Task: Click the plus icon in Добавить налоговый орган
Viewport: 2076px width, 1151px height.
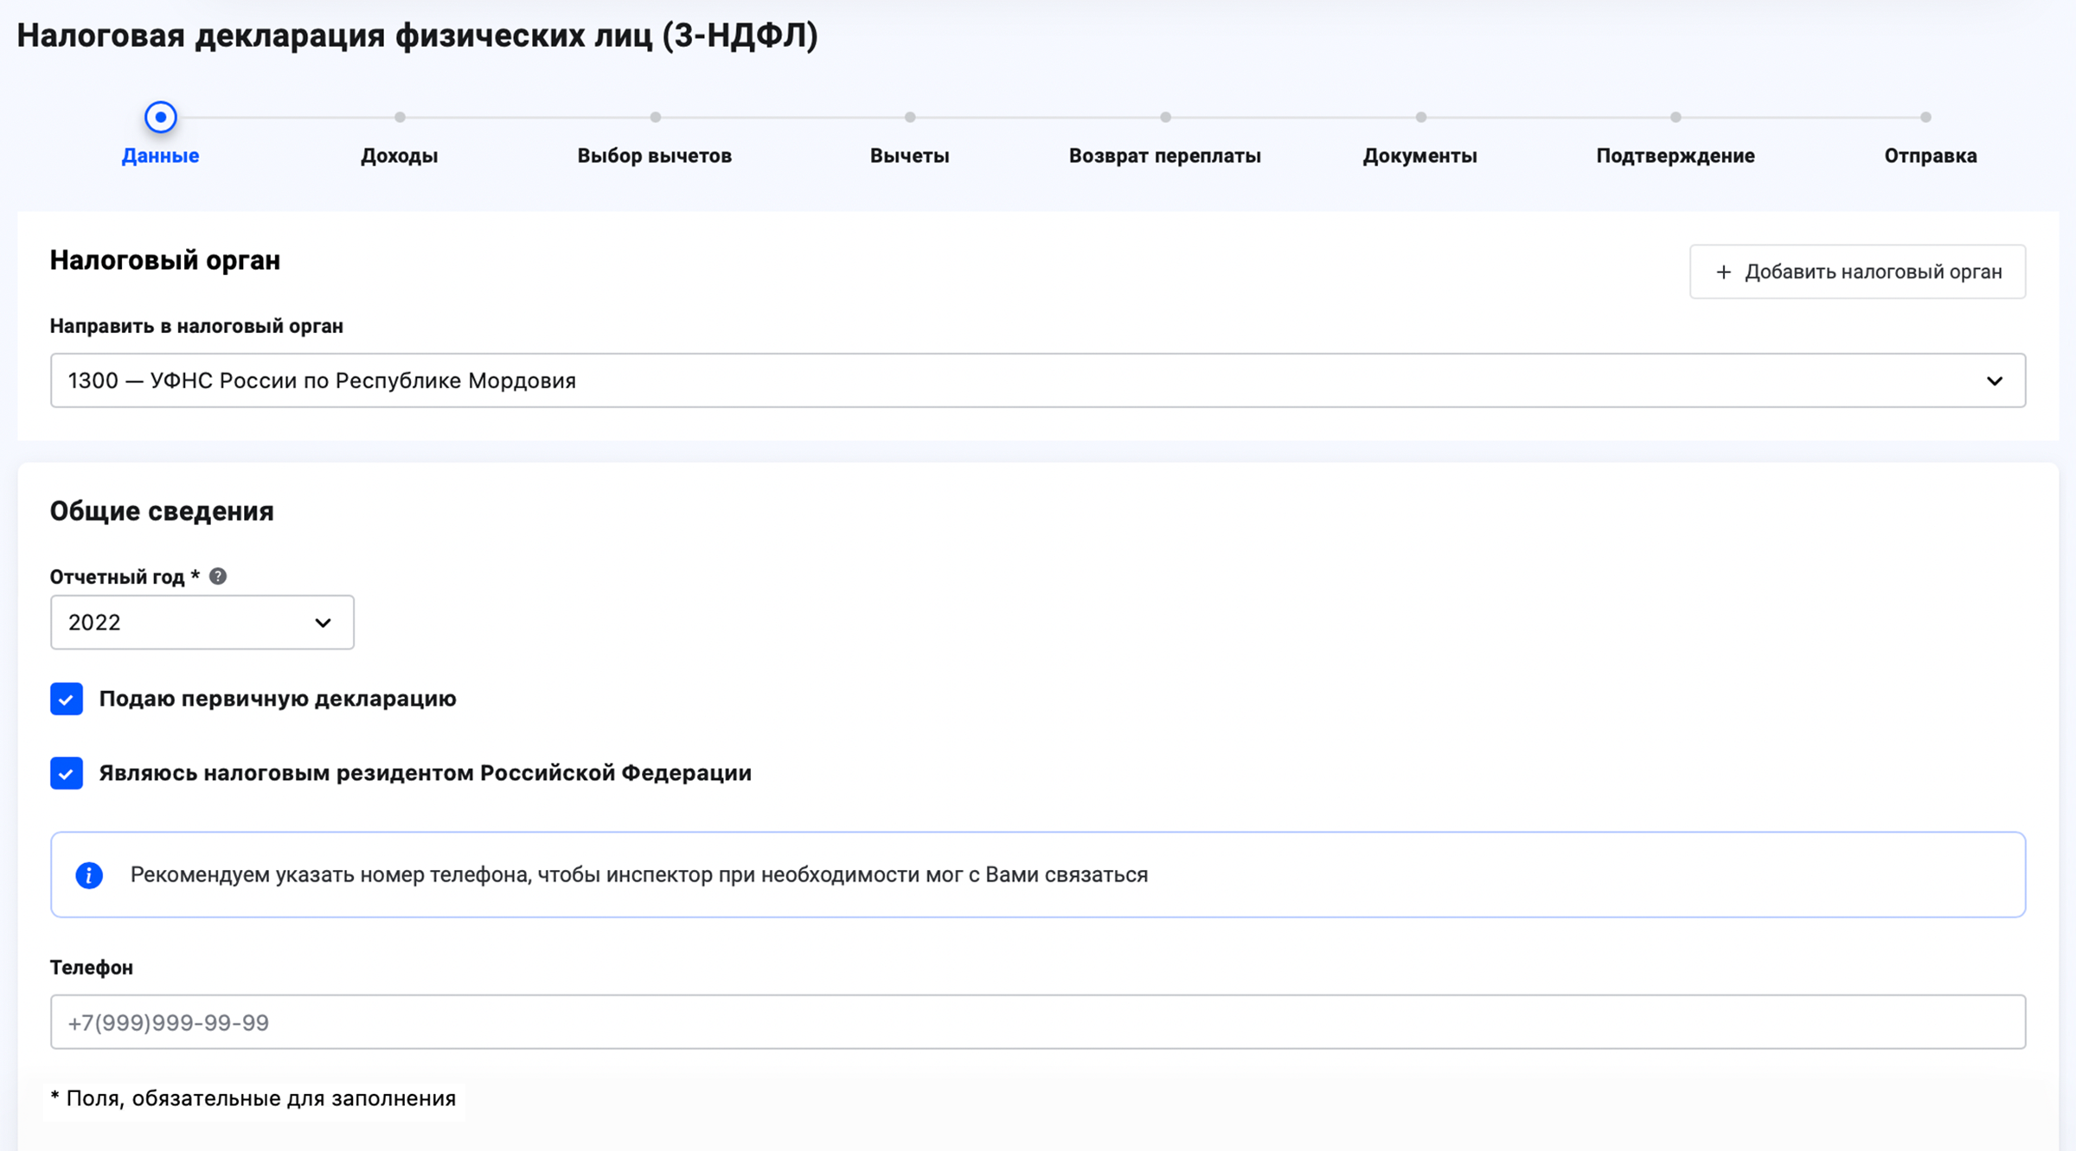Action: click(1723, 272)
